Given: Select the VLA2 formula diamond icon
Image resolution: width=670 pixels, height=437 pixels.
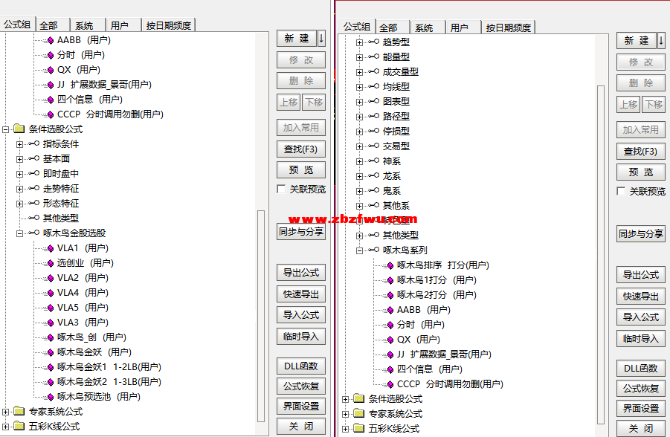Looking at the screenshot, I should pos(51,279).
